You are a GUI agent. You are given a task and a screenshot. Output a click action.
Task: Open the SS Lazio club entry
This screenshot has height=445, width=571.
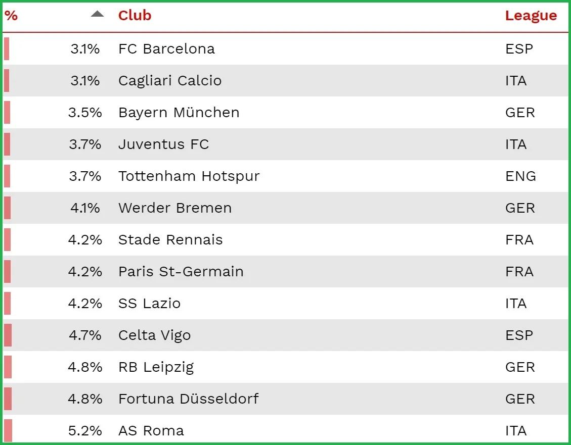coord(149,304)
